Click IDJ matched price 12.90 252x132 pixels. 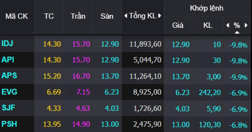(181, 44)
